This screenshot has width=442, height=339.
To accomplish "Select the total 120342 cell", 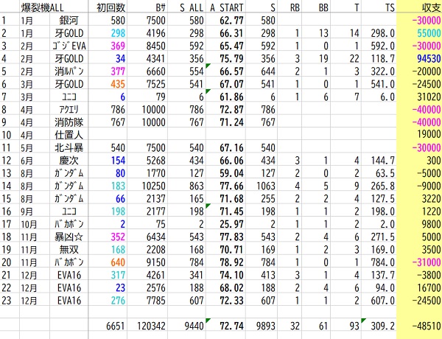I will [x=151, y=326].
